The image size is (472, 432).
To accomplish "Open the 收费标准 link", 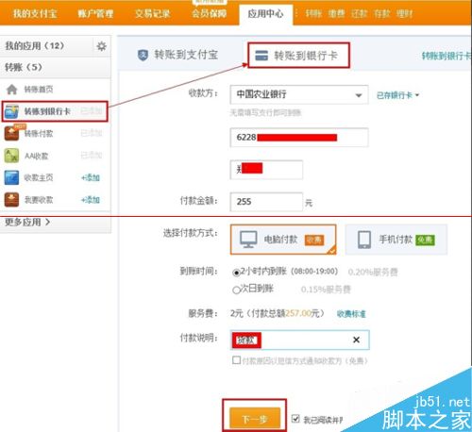I will (351, 313).
